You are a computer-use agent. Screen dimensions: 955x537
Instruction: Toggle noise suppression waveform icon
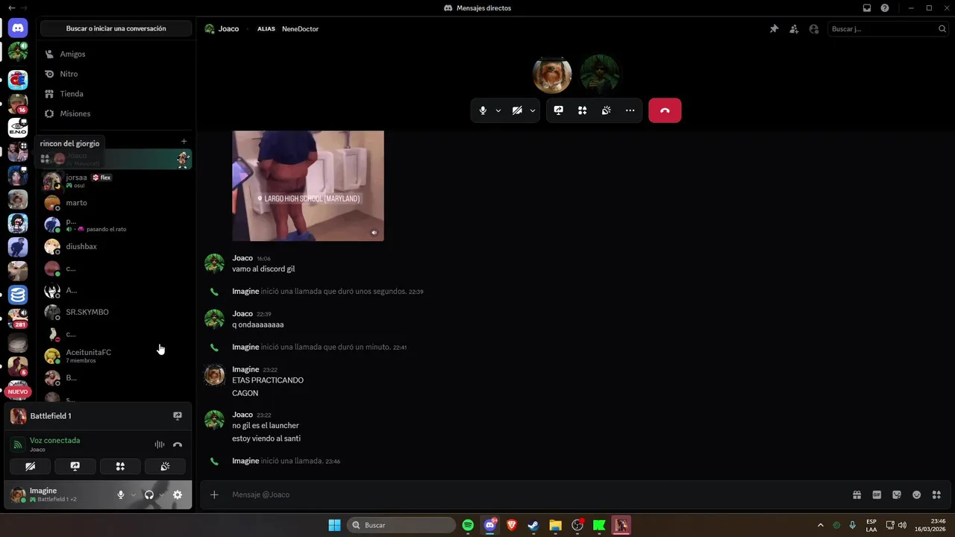pos(160,445)
